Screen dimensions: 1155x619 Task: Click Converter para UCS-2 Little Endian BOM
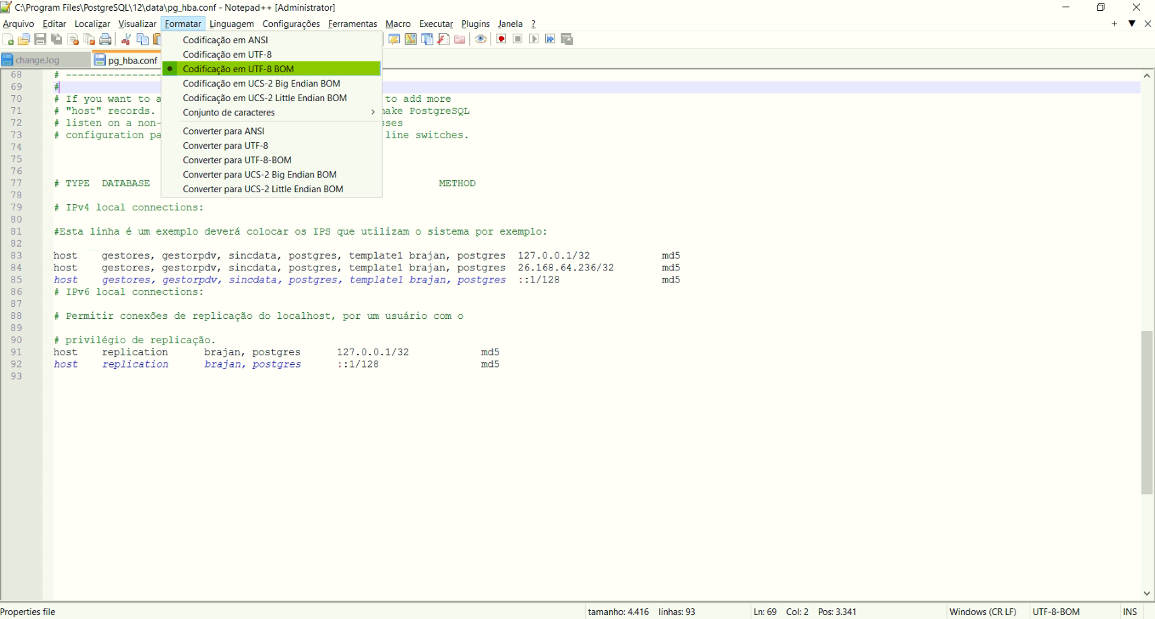(x=263, y=189)
